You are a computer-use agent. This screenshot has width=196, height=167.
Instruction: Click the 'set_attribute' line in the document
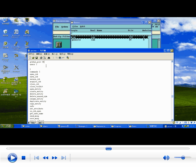pyautogui.click(x=36, y=109)
